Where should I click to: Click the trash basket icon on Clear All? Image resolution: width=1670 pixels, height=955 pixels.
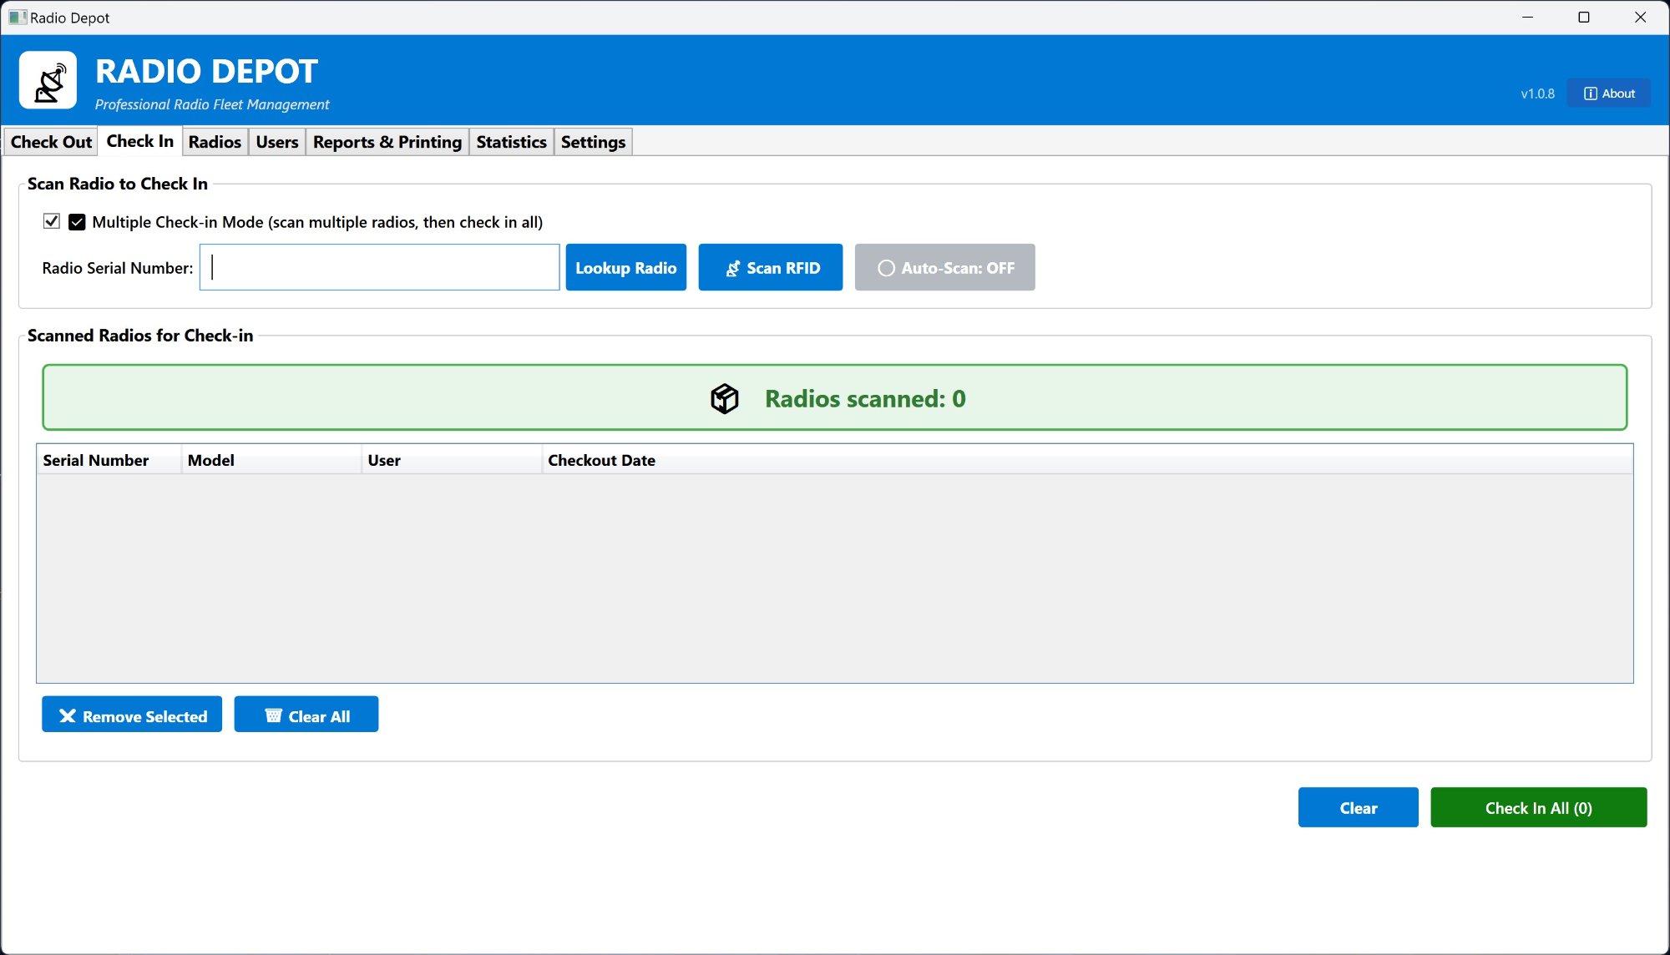[273, 716]
